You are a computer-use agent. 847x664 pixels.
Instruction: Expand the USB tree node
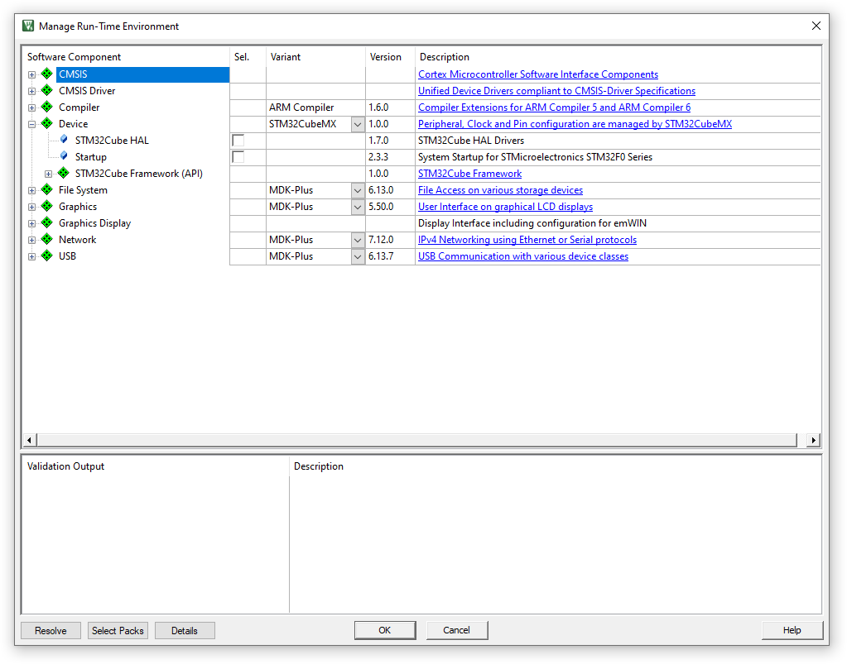click(31, 257)
